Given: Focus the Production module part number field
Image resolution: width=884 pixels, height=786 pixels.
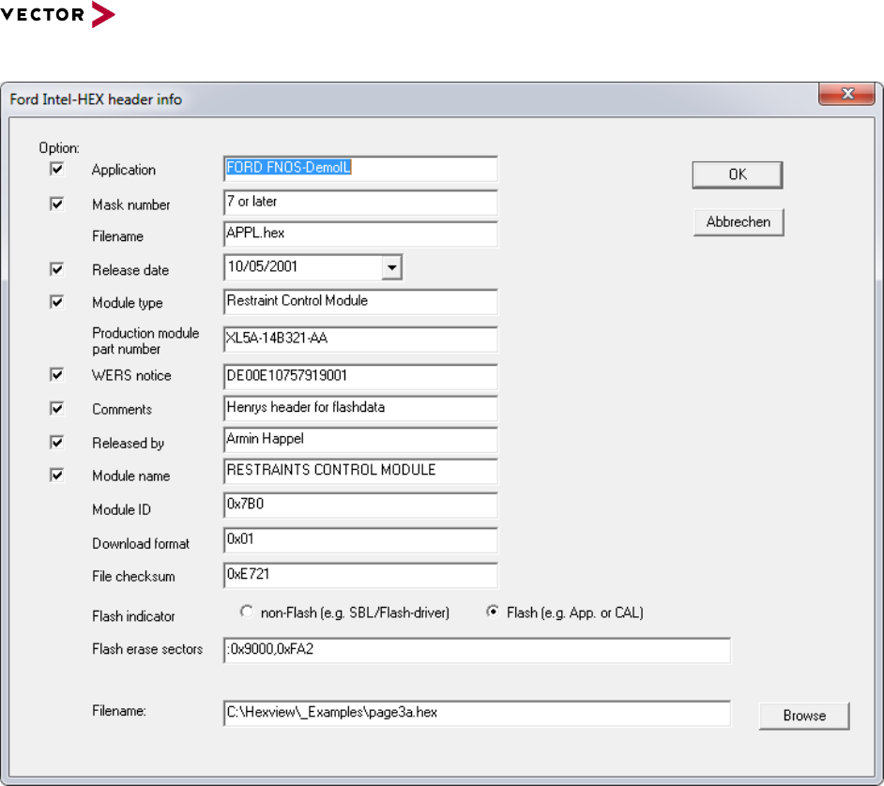Looking at the screenshot, I should tap(360, 340).
